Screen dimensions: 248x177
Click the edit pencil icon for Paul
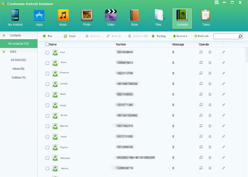pos(223,53)
